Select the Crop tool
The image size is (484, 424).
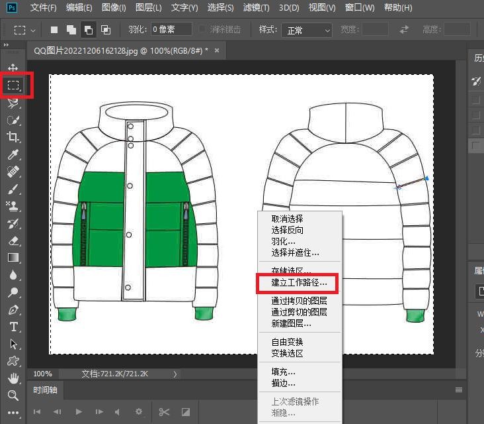pyautogui.click(x=13, y=137)
